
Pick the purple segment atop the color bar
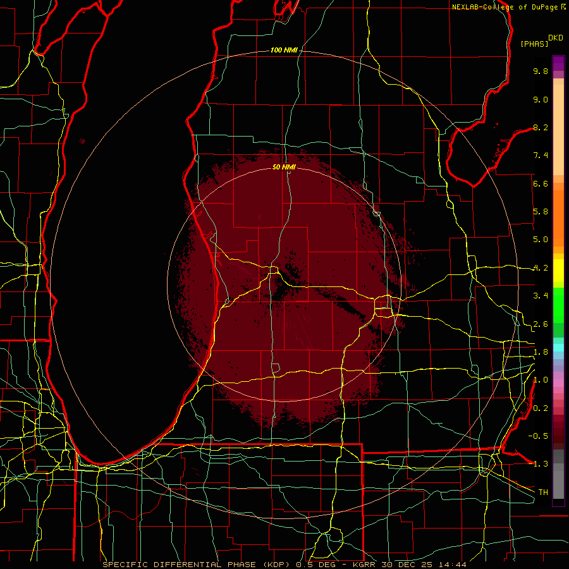pos(558,63)
